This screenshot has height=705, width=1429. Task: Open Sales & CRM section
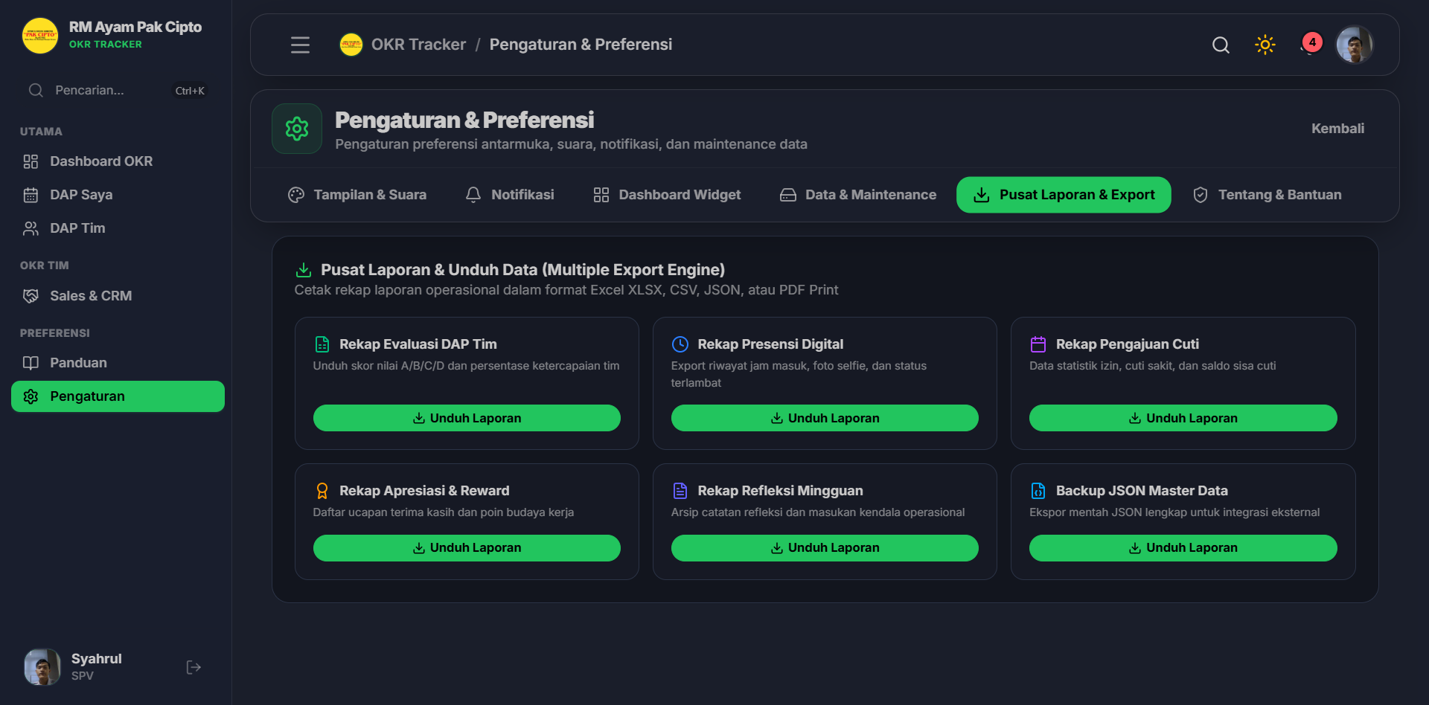[118, 296]
